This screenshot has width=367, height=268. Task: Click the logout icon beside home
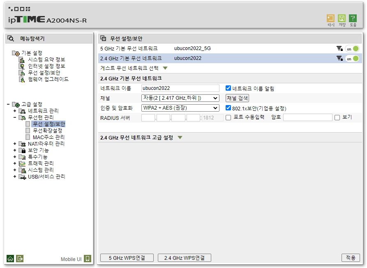click(x=20, y=259)
